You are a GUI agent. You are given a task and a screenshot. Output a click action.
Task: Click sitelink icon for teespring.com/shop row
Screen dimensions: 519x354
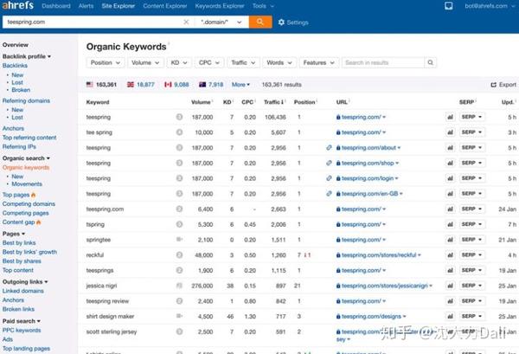coord(329,163)
